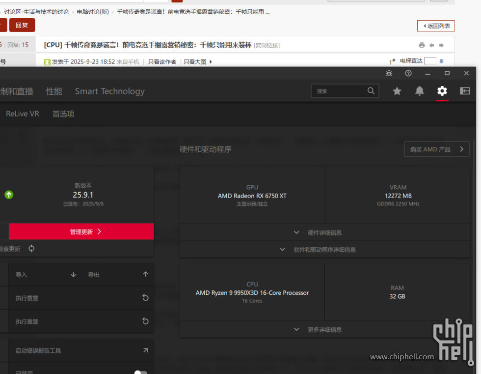Click the forum 回复 button

point(22,25)
